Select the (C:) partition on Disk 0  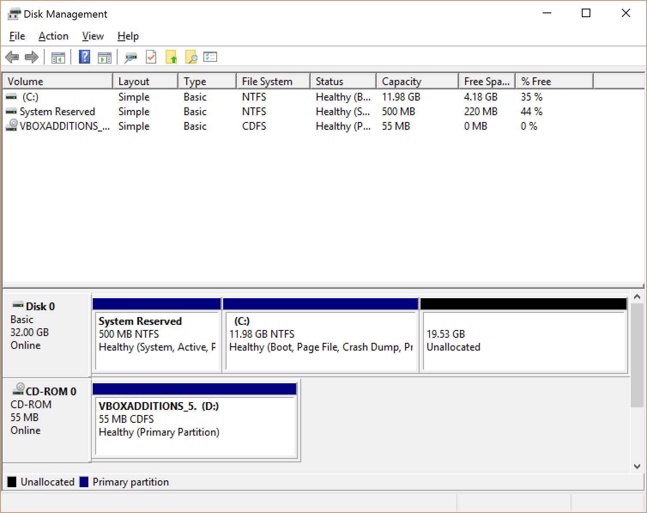(x=320, y=340)
